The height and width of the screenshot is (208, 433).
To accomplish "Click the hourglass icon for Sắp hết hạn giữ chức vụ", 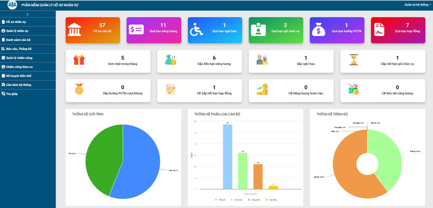I will point(353,60).
